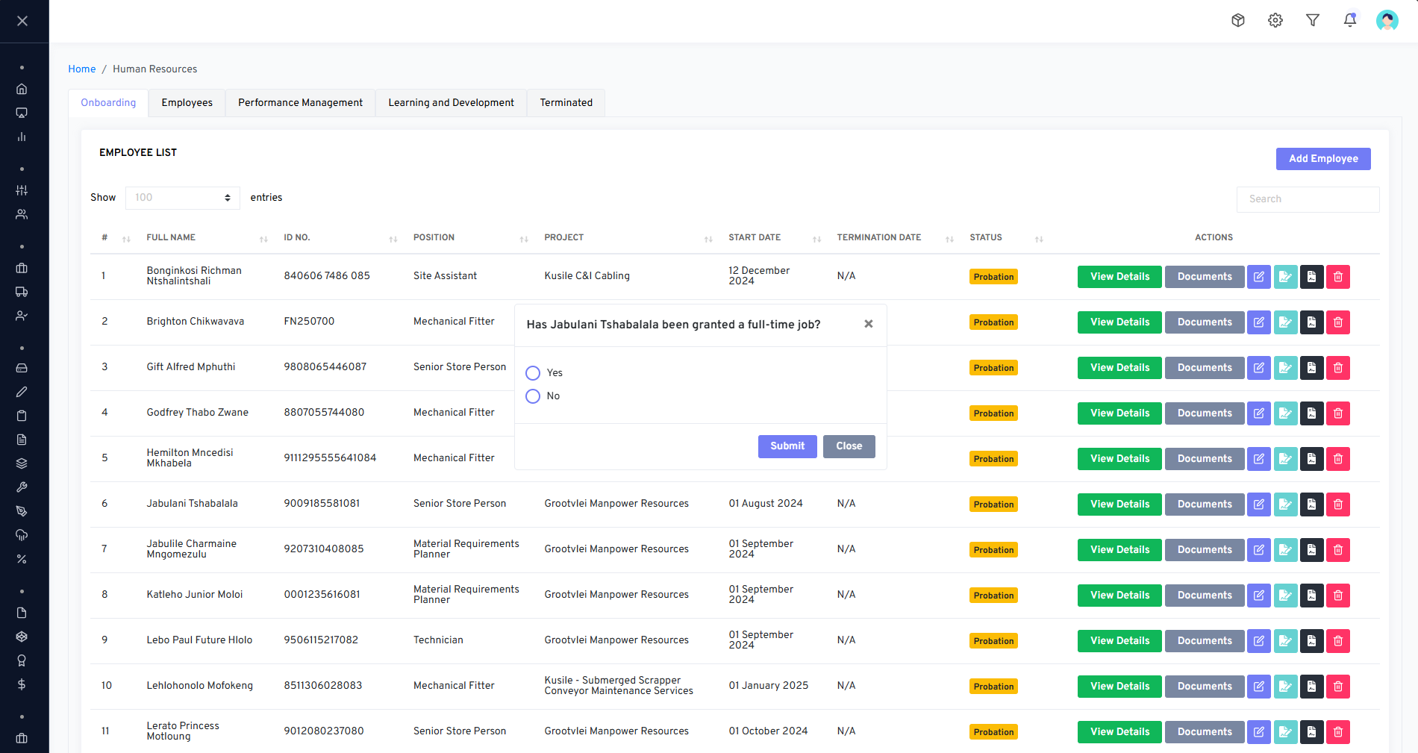Click the layers stack icon in sidebar

22,464
